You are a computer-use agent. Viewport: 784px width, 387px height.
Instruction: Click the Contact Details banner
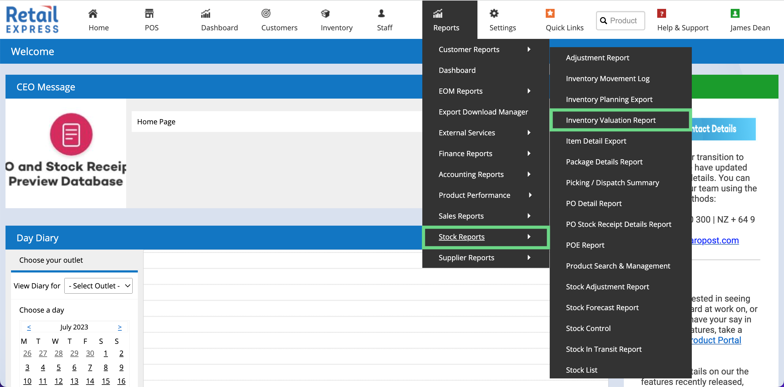point(723,129)
